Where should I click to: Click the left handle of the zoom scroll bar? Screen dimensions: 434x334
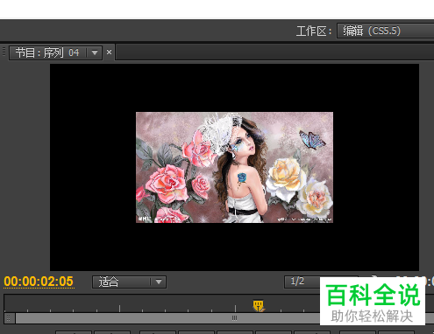pos(9,318)
